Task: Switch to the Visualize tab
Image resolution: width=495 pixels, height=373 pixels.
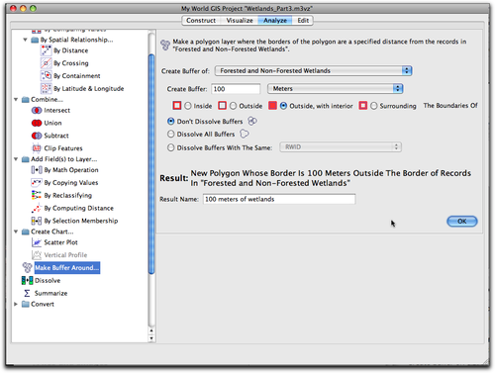Action: click(x=240, y=21)
